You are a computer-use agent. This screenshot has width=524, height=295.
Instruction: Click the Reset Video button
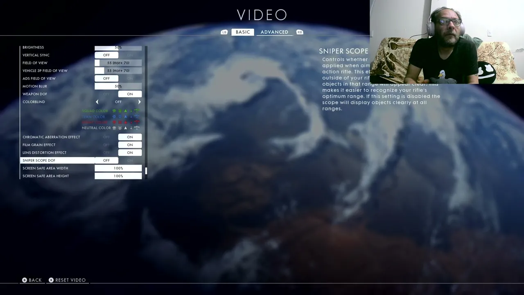[67, 280]
